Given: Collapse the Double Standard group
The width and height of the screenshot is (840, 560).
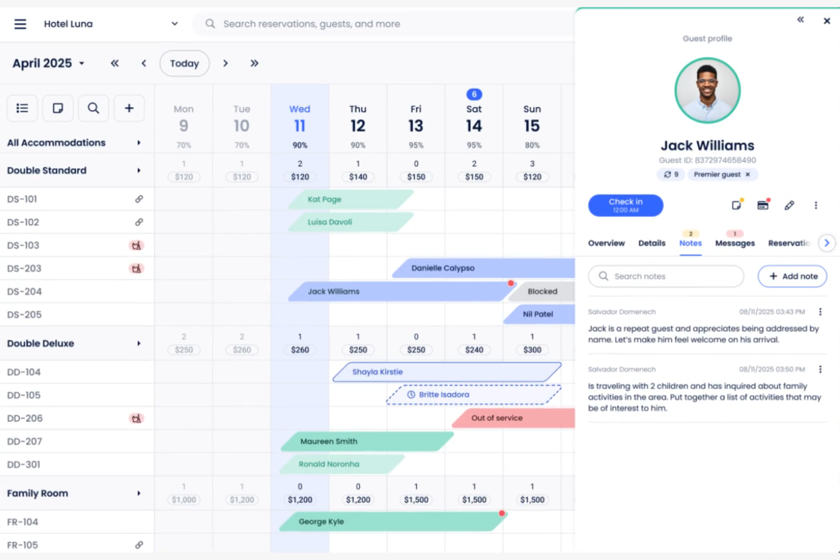Looking at the screenshot, I should 138,170.
